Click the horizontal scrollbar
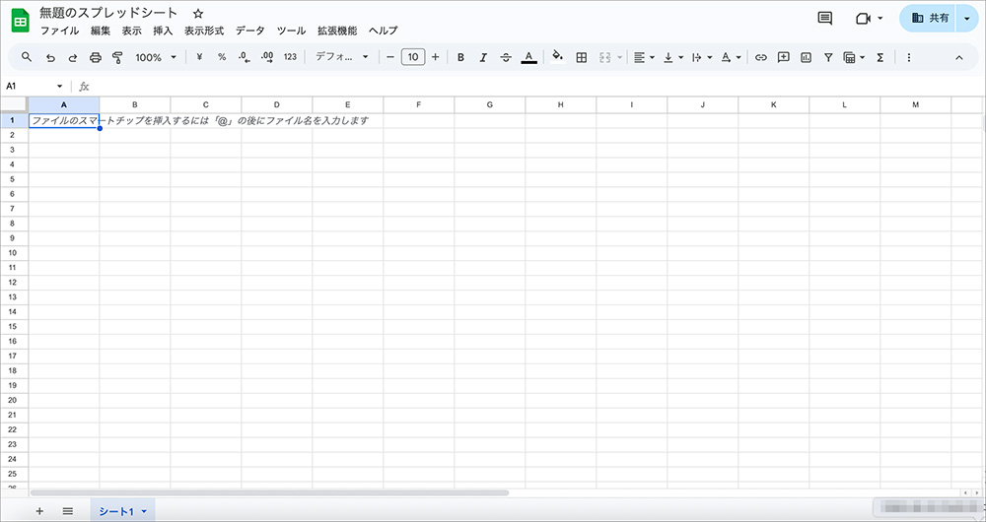The width and height of the screenshot is (986, 522). [x=269, y=493]
